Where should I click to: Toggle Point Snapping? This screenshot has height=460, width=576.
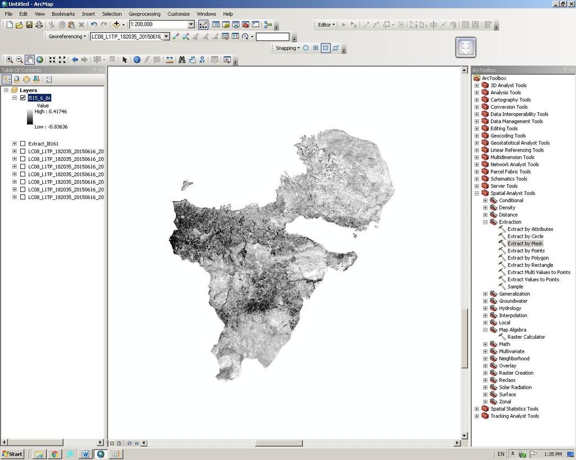pos(305,48)
